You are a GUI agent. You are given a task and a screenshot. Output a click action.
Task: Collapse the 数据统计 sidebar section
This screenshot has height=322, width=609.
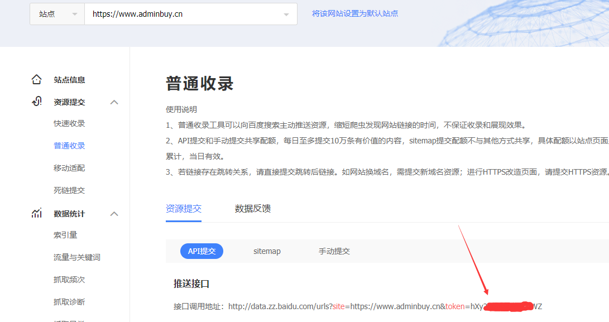[114, 213]
